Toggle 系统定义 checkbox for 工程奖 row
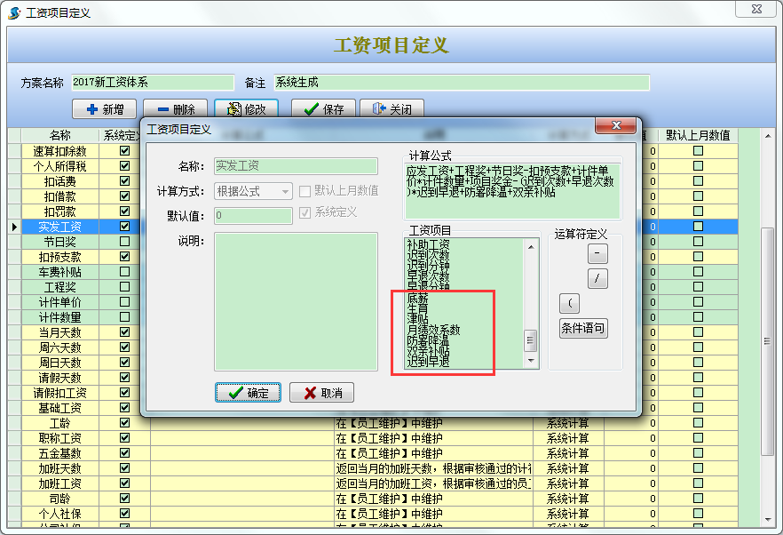783x535 pixels. (x=125, y=286)
